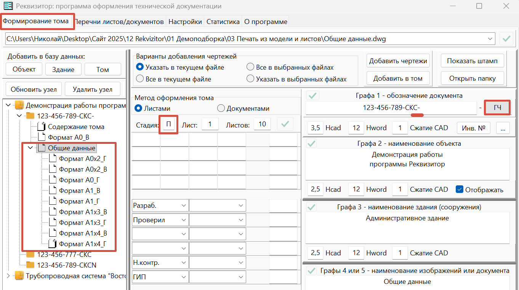
Task: Click the Формат А1х4_Г sheet icon
Action: 53,244
